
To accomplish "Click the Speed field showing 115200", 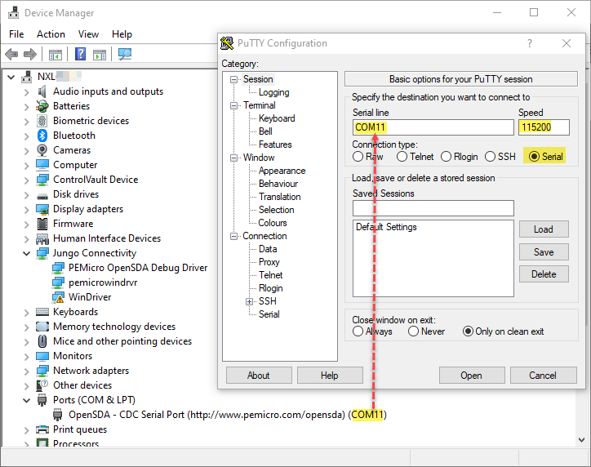I will 544,127.
